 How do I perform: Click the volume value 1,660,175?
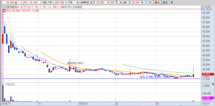[x=46, y=2]
